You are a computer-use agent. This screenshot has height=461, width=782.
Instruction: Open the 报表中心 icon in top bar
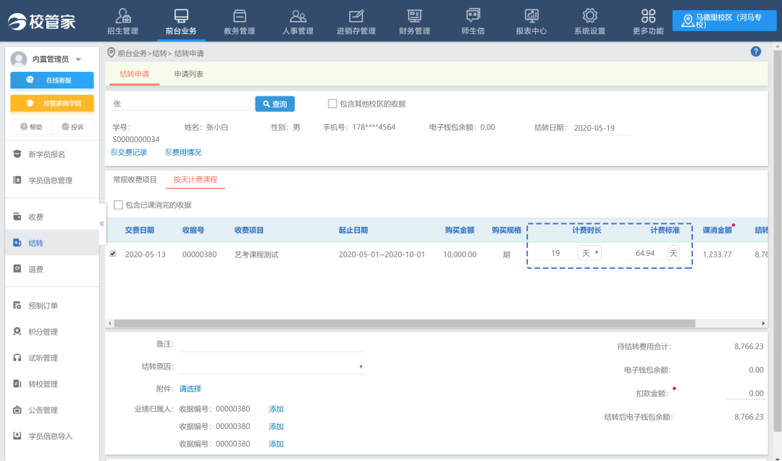coord(531,17)
